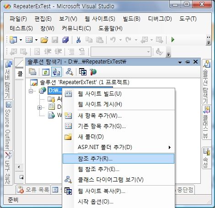Image resolution: width=215 pixels, height=208 pixels.
Task: Click the ASP.NET Configuration icon
Action: (x=93, y=72)
